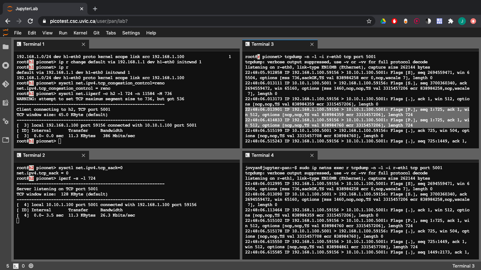Reload the page

[x=30, y=21]
